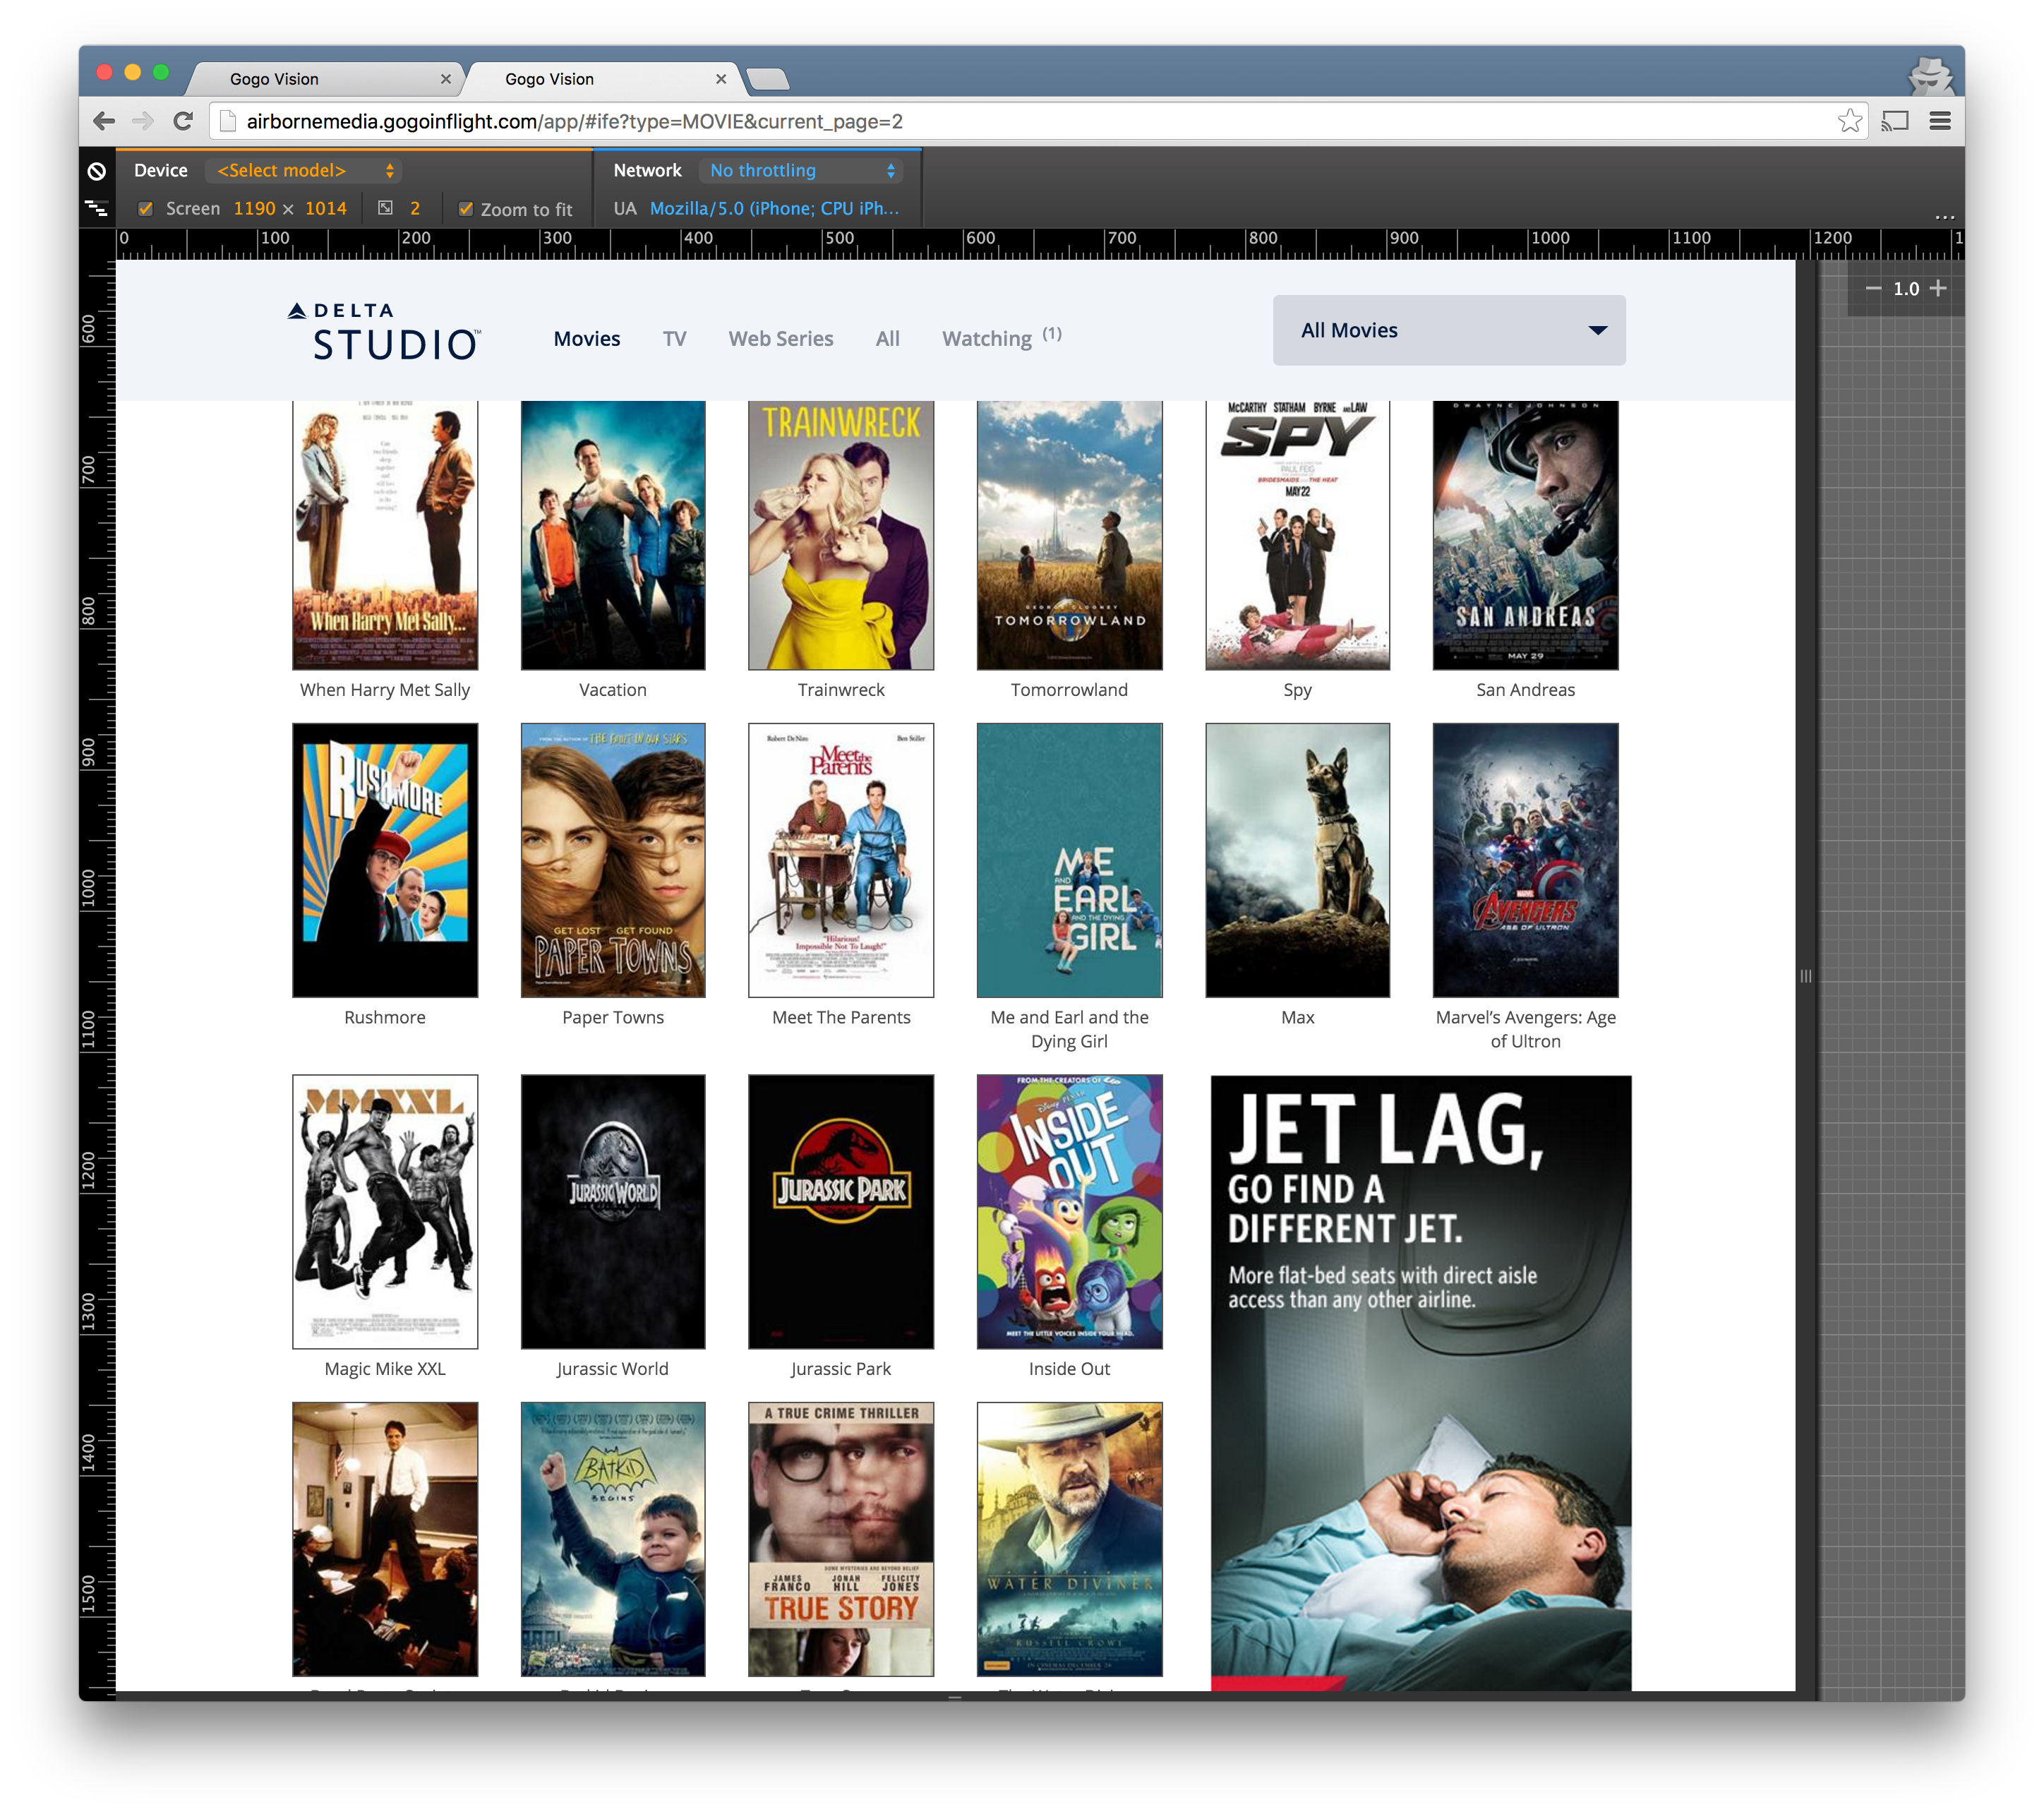Open the Jurassic Park poster
Screen dimensions: 2044x1814
840,1211
